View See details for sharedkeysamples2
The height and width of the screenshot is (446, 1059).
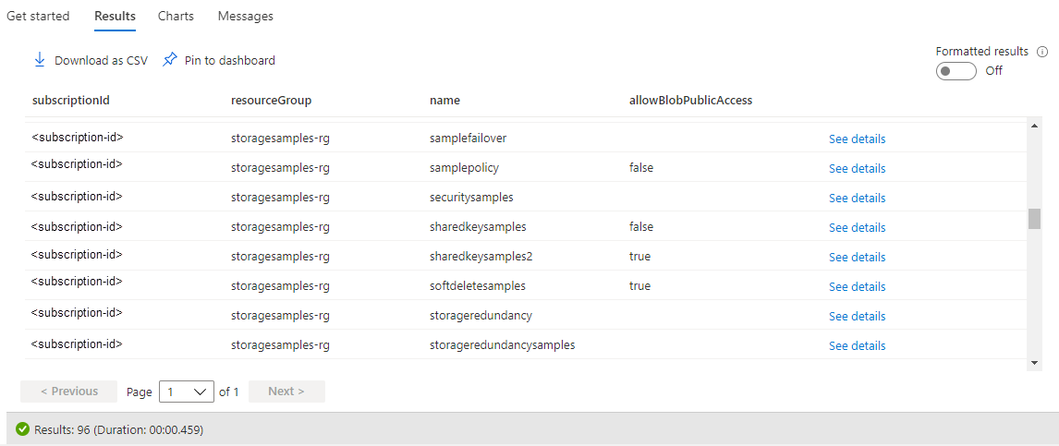[857, 258]
